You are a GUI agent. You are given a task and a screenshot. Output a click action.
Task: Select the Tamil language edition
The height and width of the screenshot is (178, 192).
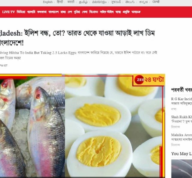click(83, 2)
